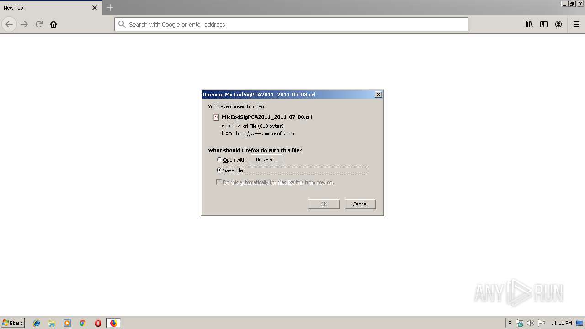
Task: Click the http://www.microsoft.com source text
Action: click(x=265, y=133)
